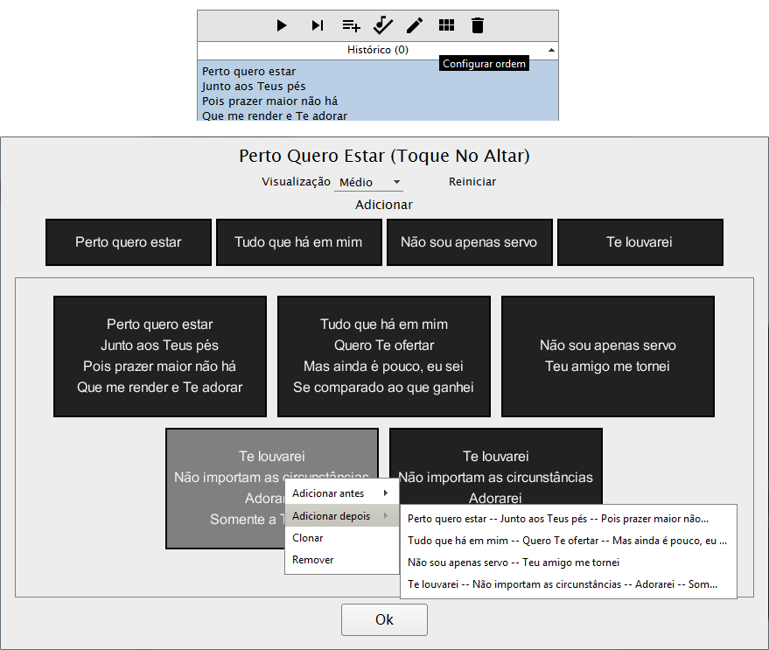769x650 pixels.
Task: Click the add-to-playlist icon
Action: (351, 25)
